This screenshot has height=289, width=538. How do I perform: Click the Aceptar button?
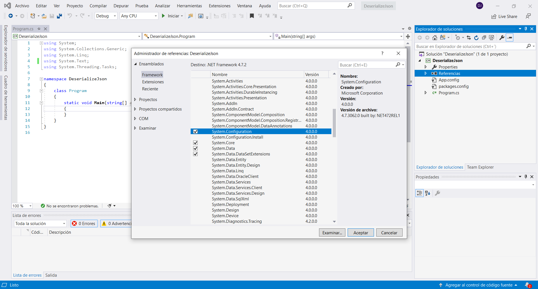[361, 233]
